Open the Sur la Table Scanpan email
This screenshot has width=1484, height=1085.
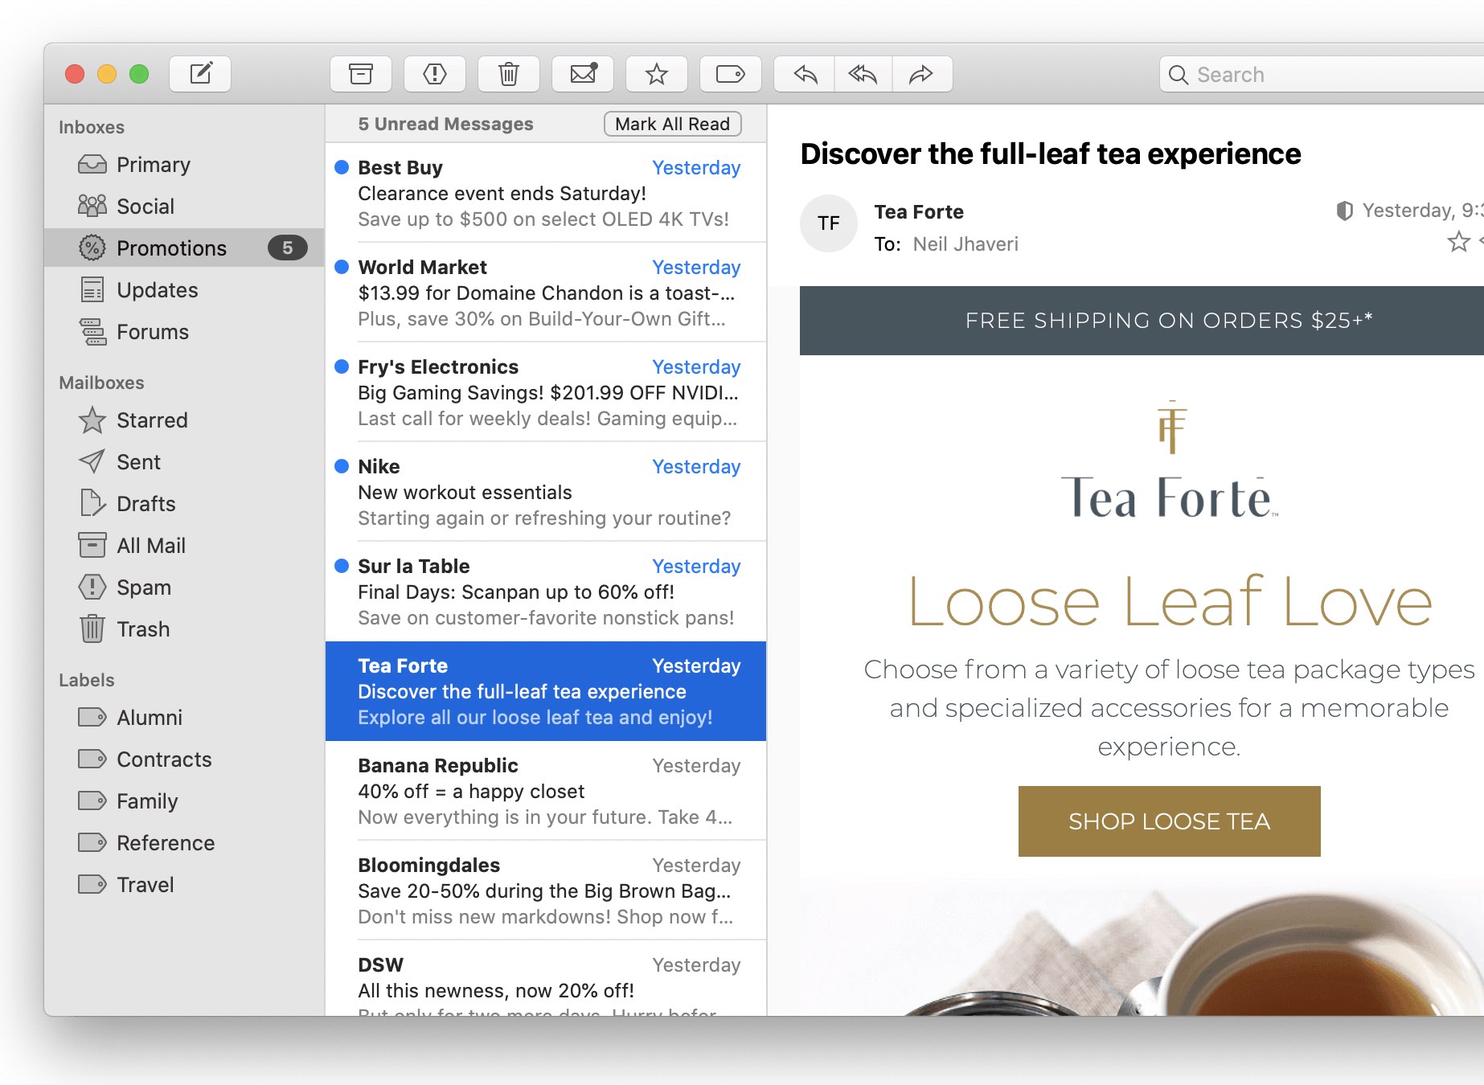tap(546, 592)
